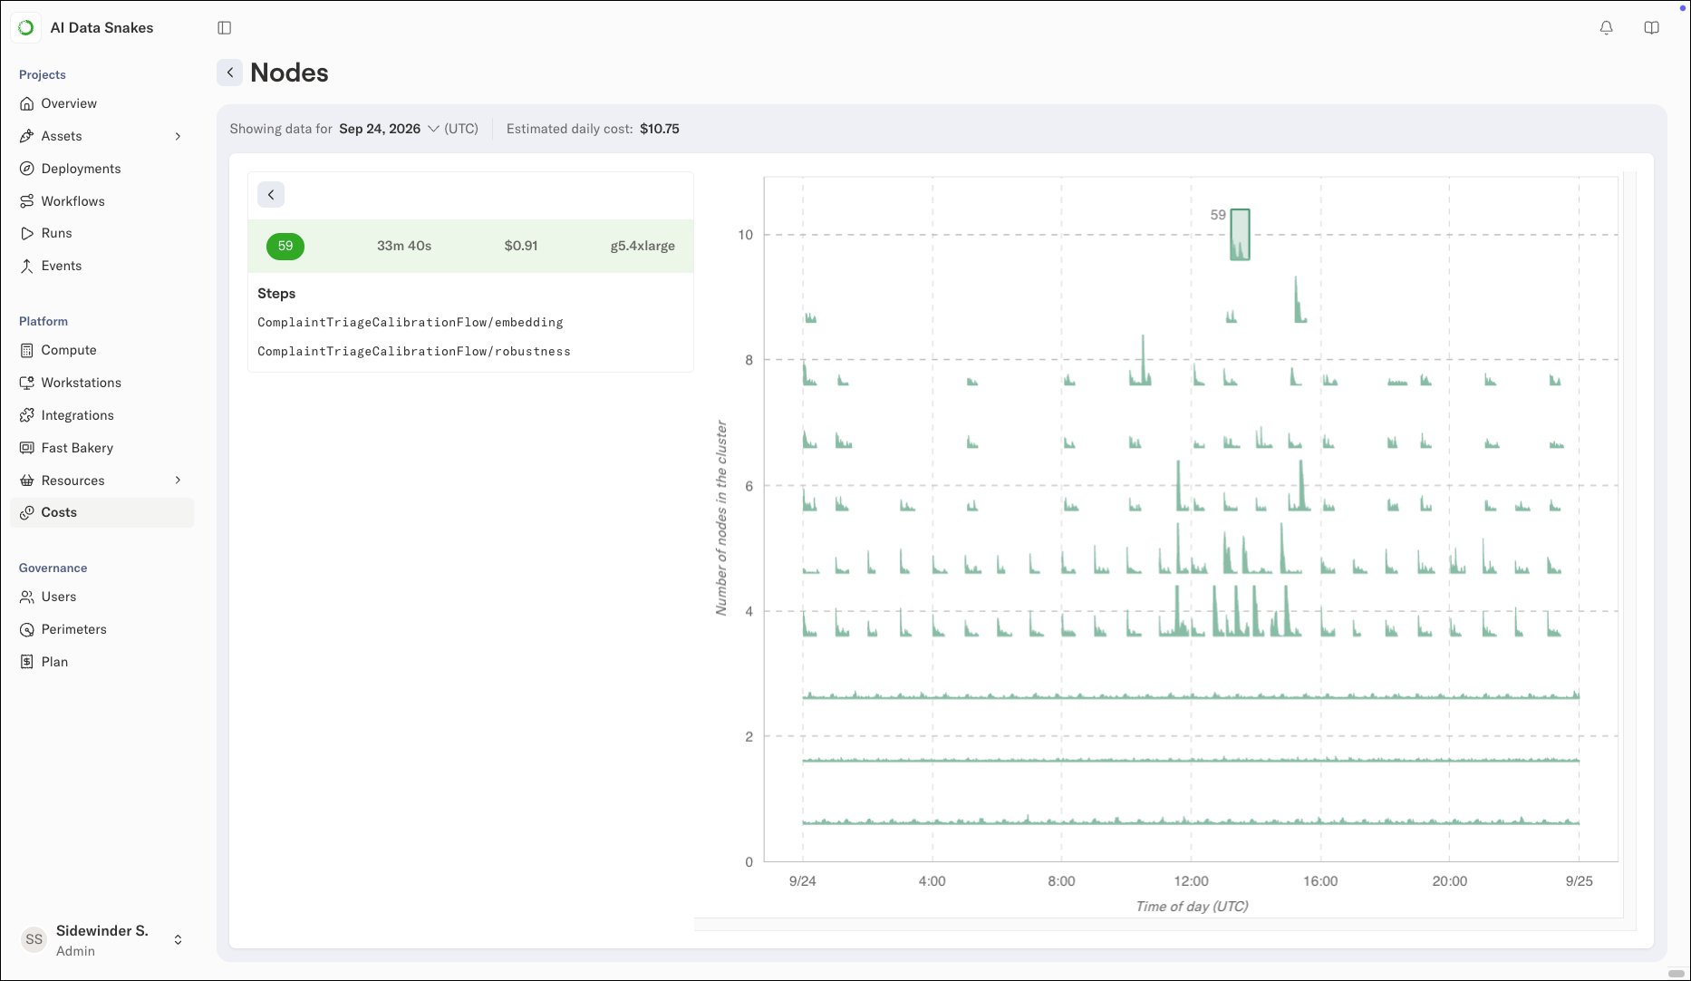The image size is (1691, 981).
Task: Click the Compute icon
Action: pos(27,350)
